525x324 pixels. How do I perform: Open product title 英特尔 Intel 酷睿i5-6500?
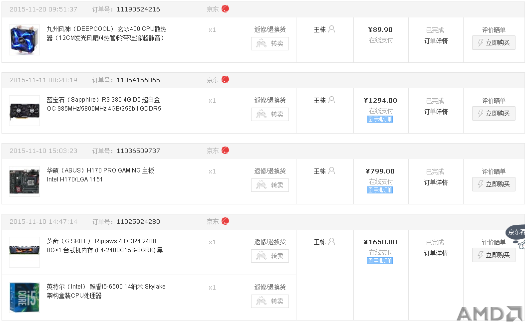(x=106, y=291)
